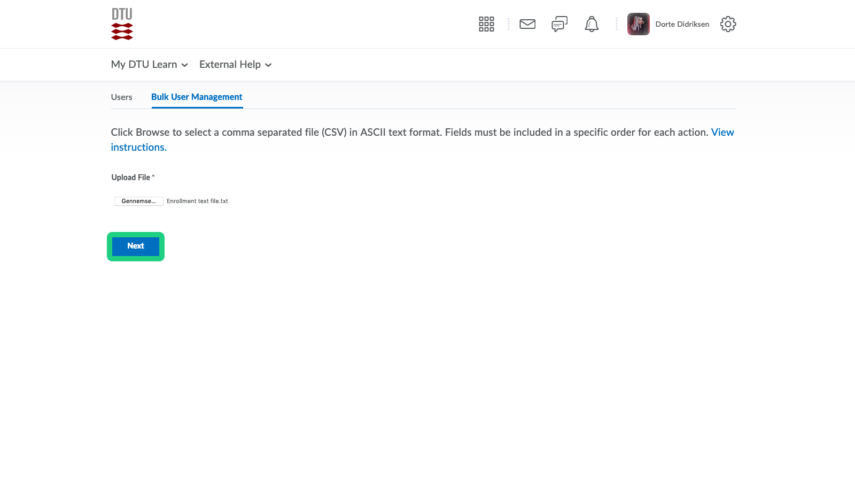
Task: Click the CSV instructions paragraph text
Action: (374, 133)
